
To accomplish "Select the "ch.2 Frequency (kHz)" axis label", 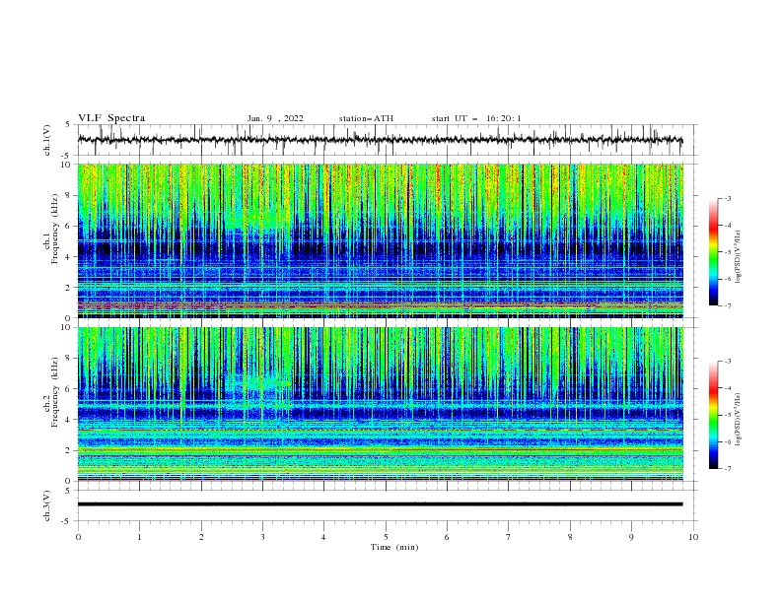I will point(50,392).
